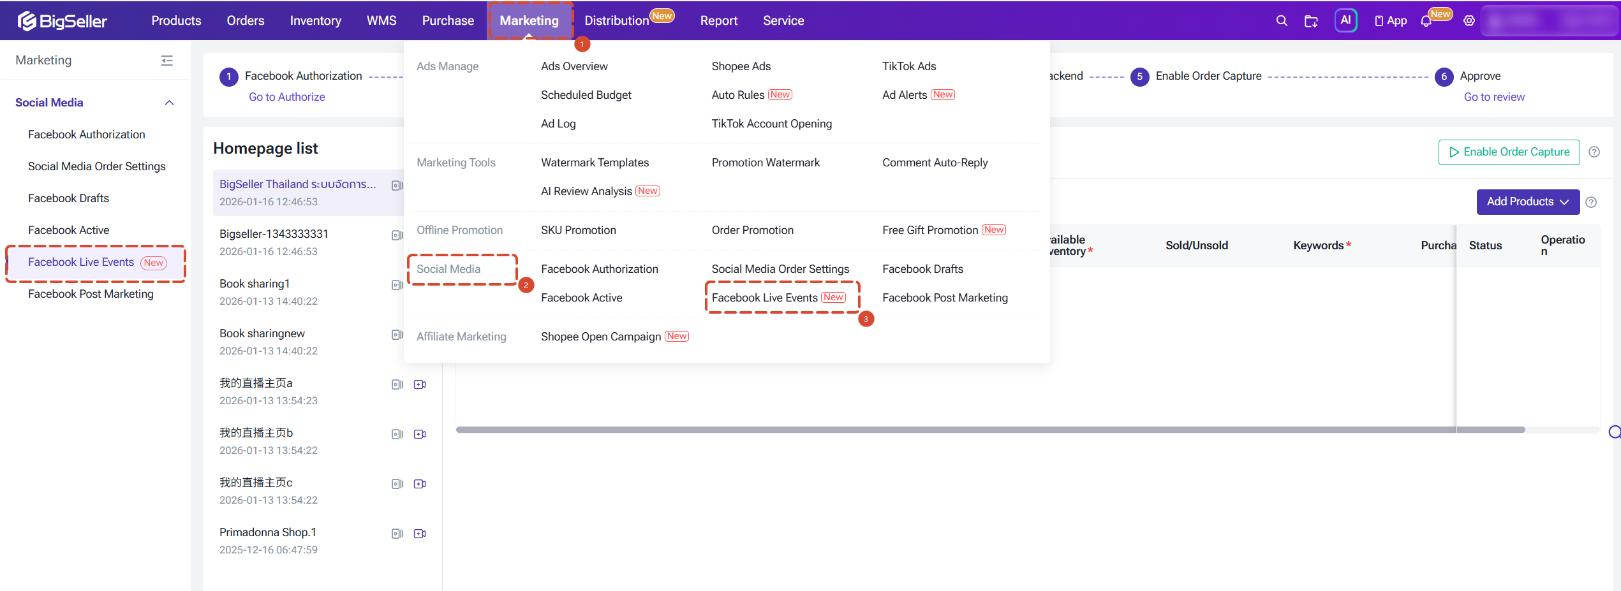Open notifications bell icon
This screenshot has height=591, width=1621.
[1426, 22]
